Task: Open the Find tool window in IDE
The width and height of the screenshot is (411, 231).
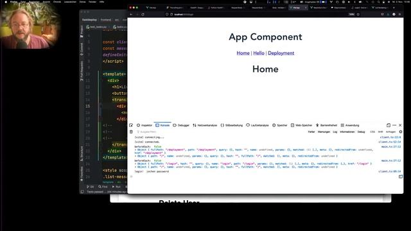Action: (103, 187)
